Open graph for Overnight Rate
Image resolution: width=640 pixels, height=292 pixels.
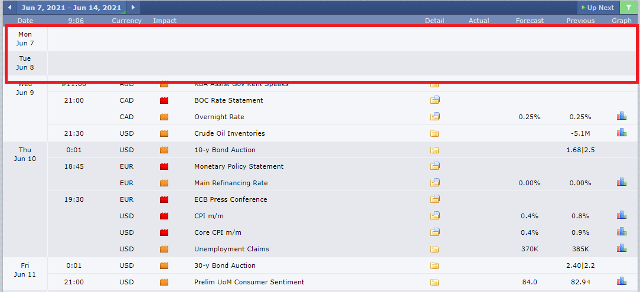[x=621, y=117]
